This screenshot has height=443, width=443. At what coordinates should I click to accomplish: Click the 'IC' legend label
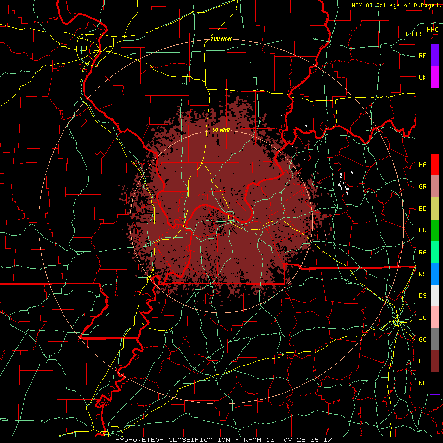423,318
